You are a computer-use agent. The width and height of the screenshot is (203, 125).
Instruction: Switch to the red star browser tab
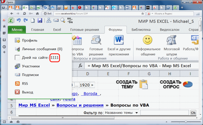coord(73,8)
